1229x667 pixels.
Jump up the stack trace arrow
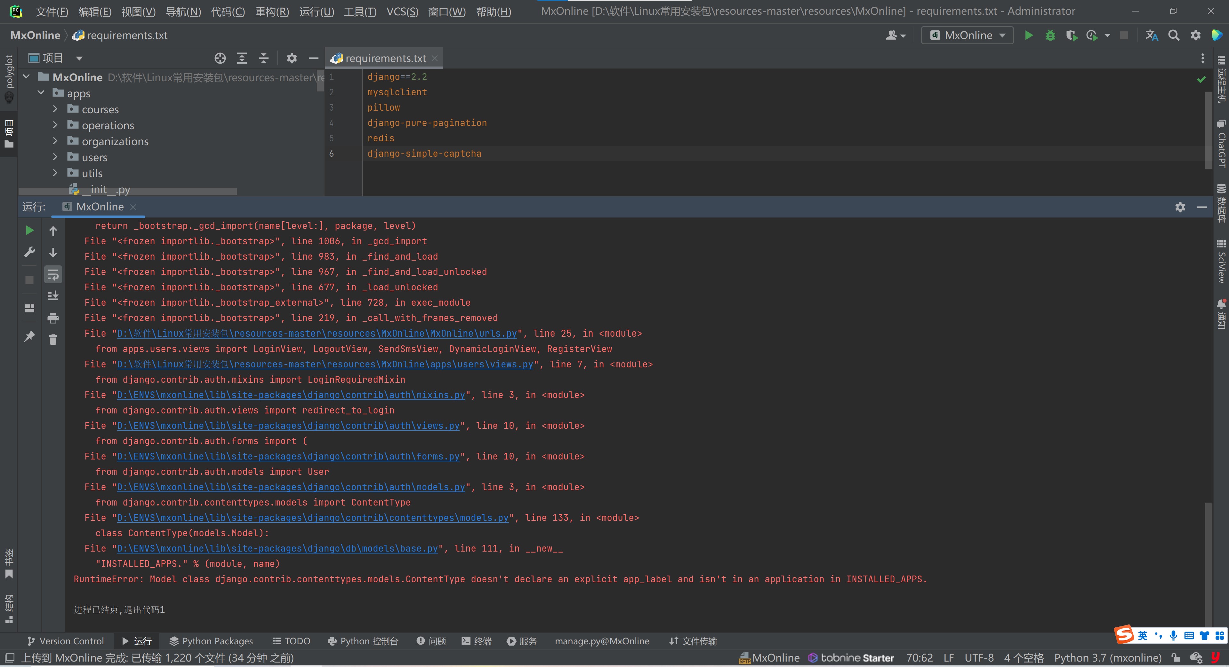tap(53, 231)
